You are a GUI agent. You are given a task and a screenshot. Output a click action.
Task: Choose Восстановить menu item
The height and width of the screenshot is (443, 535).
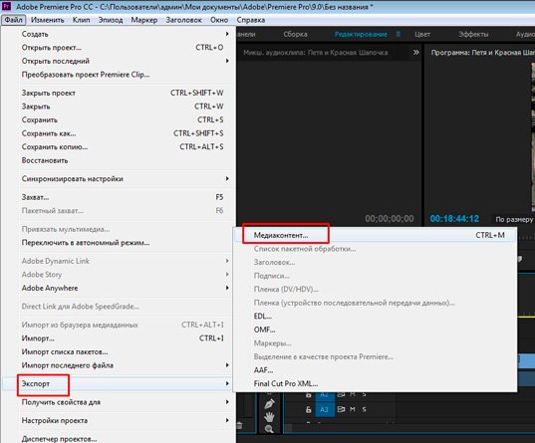[x=119, y=160]
